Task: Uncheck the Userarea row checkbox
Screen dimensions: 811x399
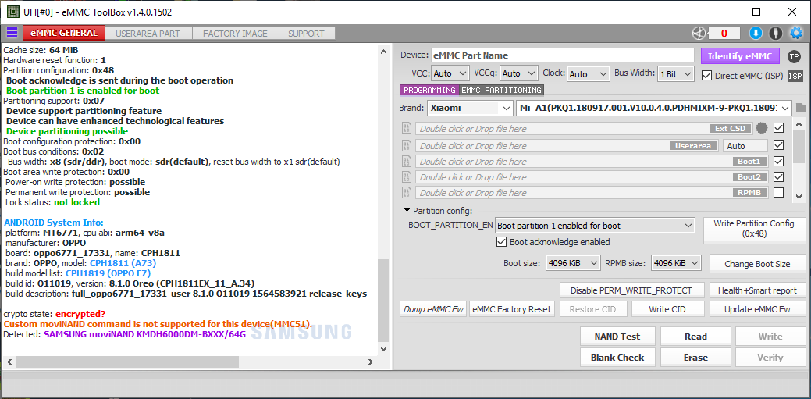Action: click(x=778, y=145)
